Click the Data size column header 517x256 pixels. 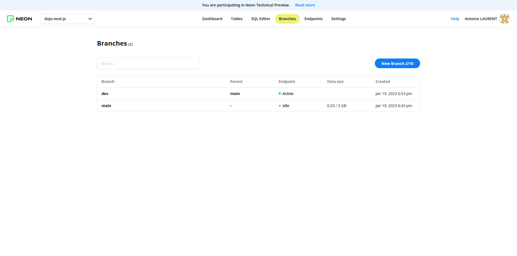(335, 82)
